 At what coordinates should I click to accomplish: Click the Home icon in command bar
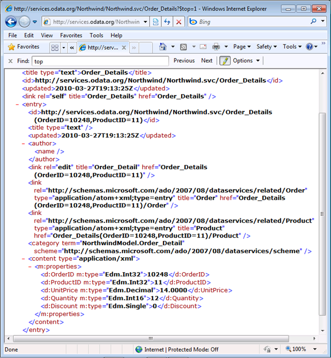(x=163, y=47)
